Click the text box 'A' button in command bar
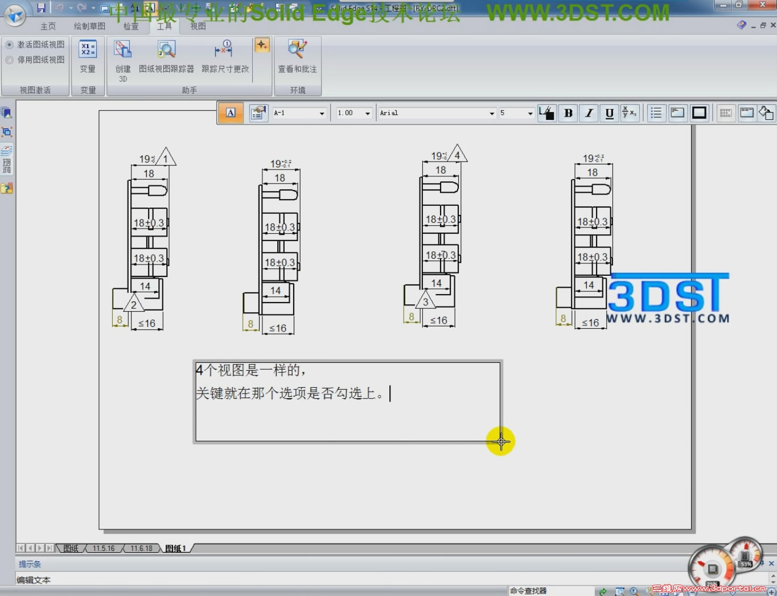 [x=231, y=113]
